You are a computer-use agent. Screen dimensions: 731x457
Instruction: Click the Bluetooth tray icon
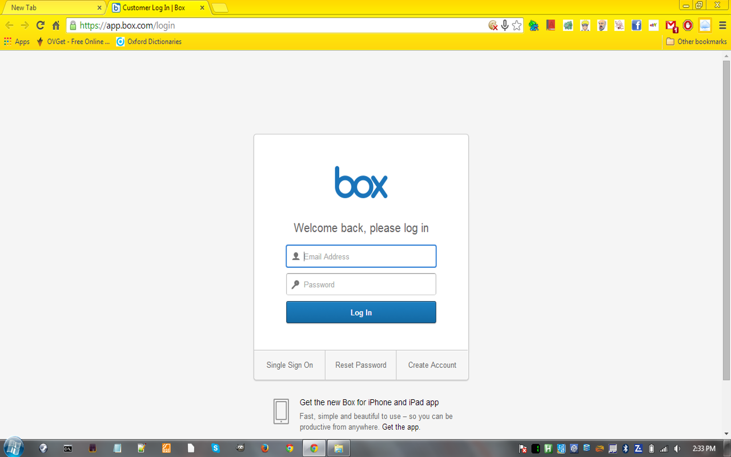click(x=625, y=449)
